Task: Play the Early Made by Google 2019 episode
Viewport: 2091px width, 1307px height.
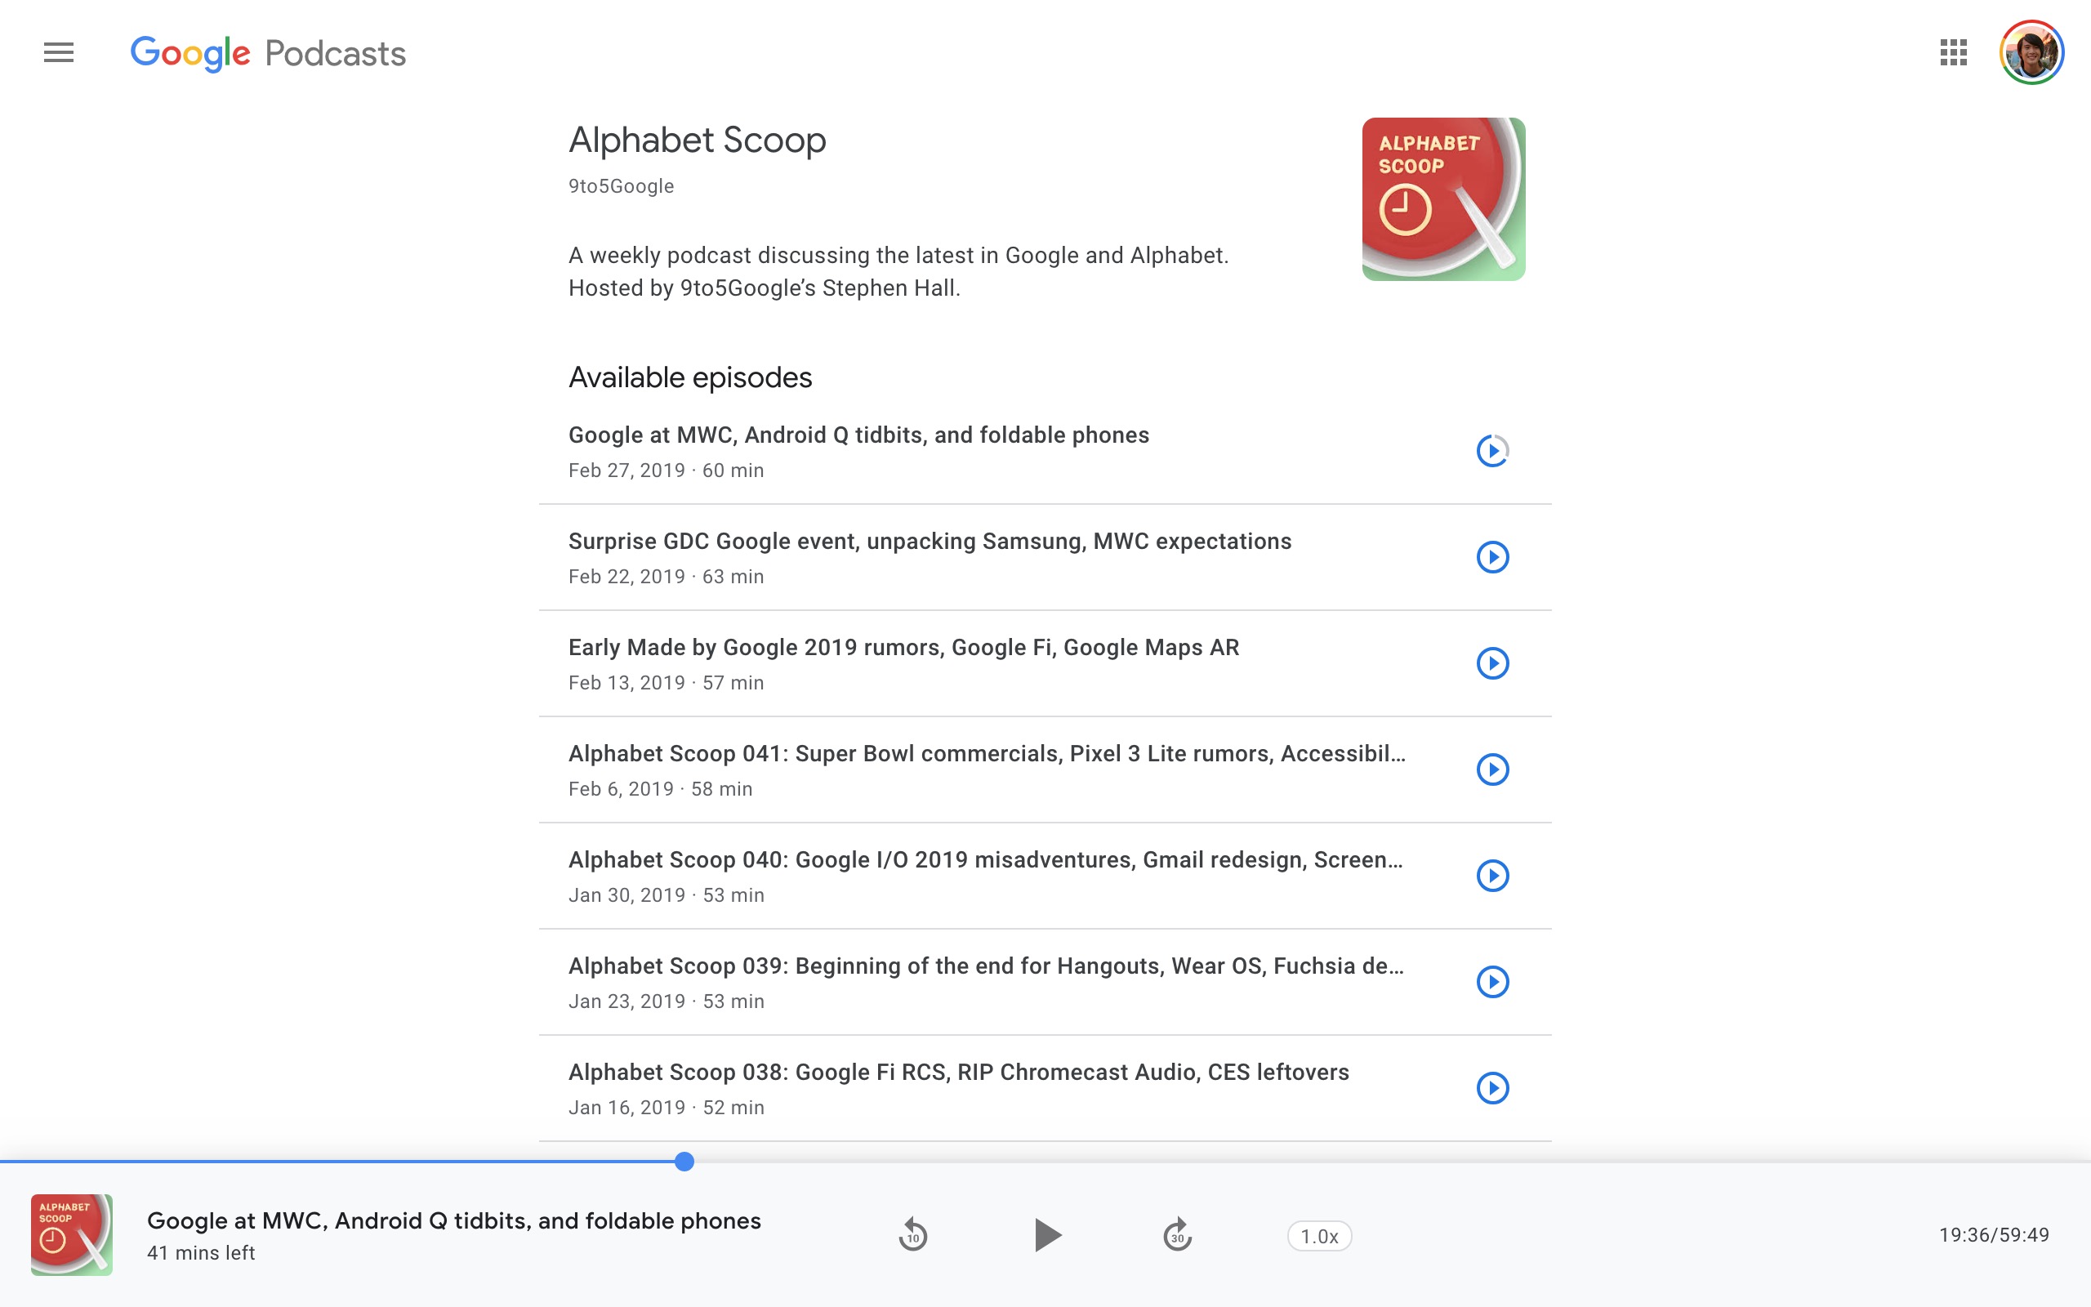Action: (1493, 663)
